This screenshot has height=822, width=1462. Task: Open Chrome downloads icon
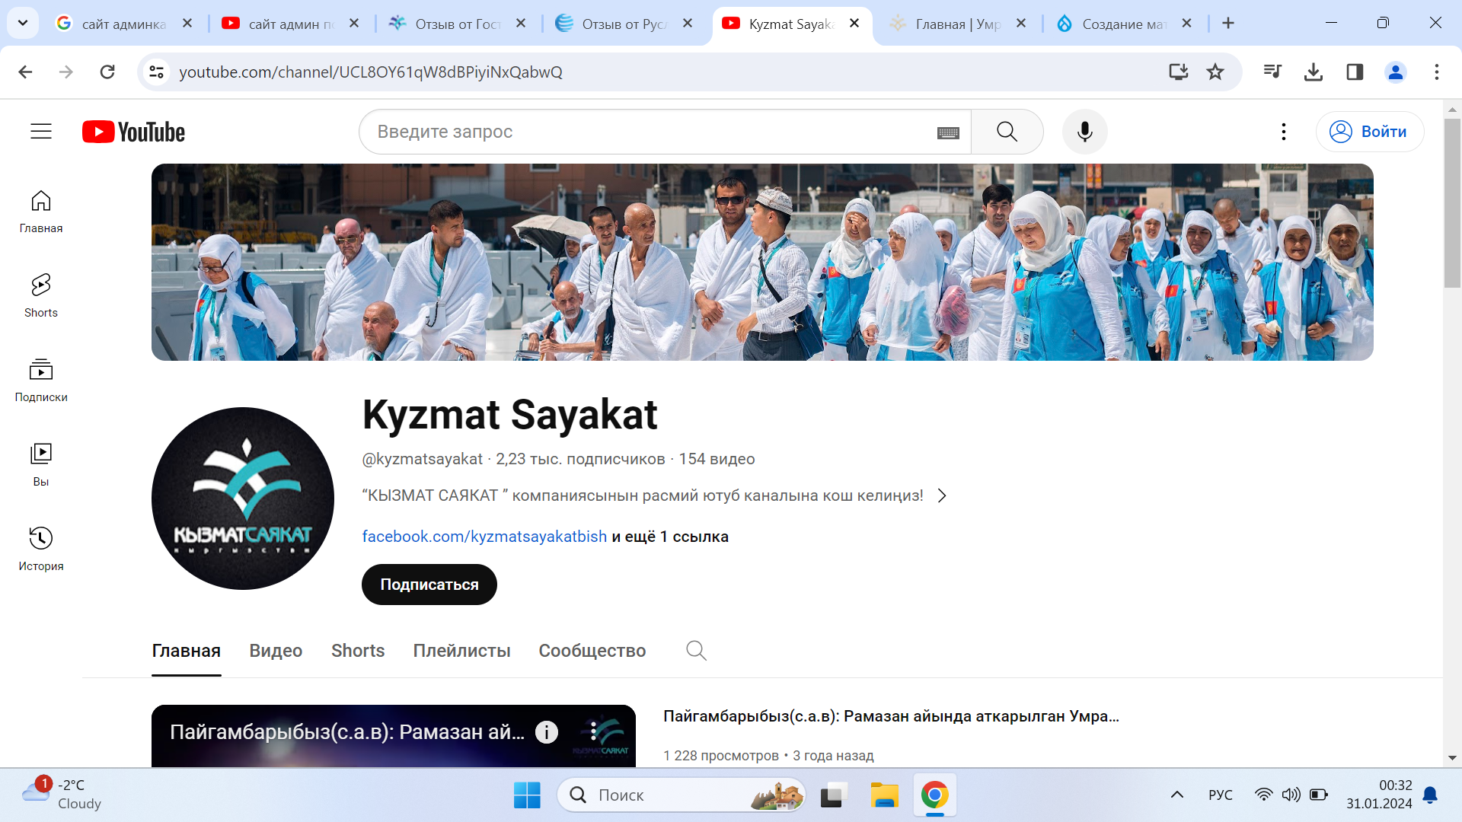click(x=1314, y=72)
